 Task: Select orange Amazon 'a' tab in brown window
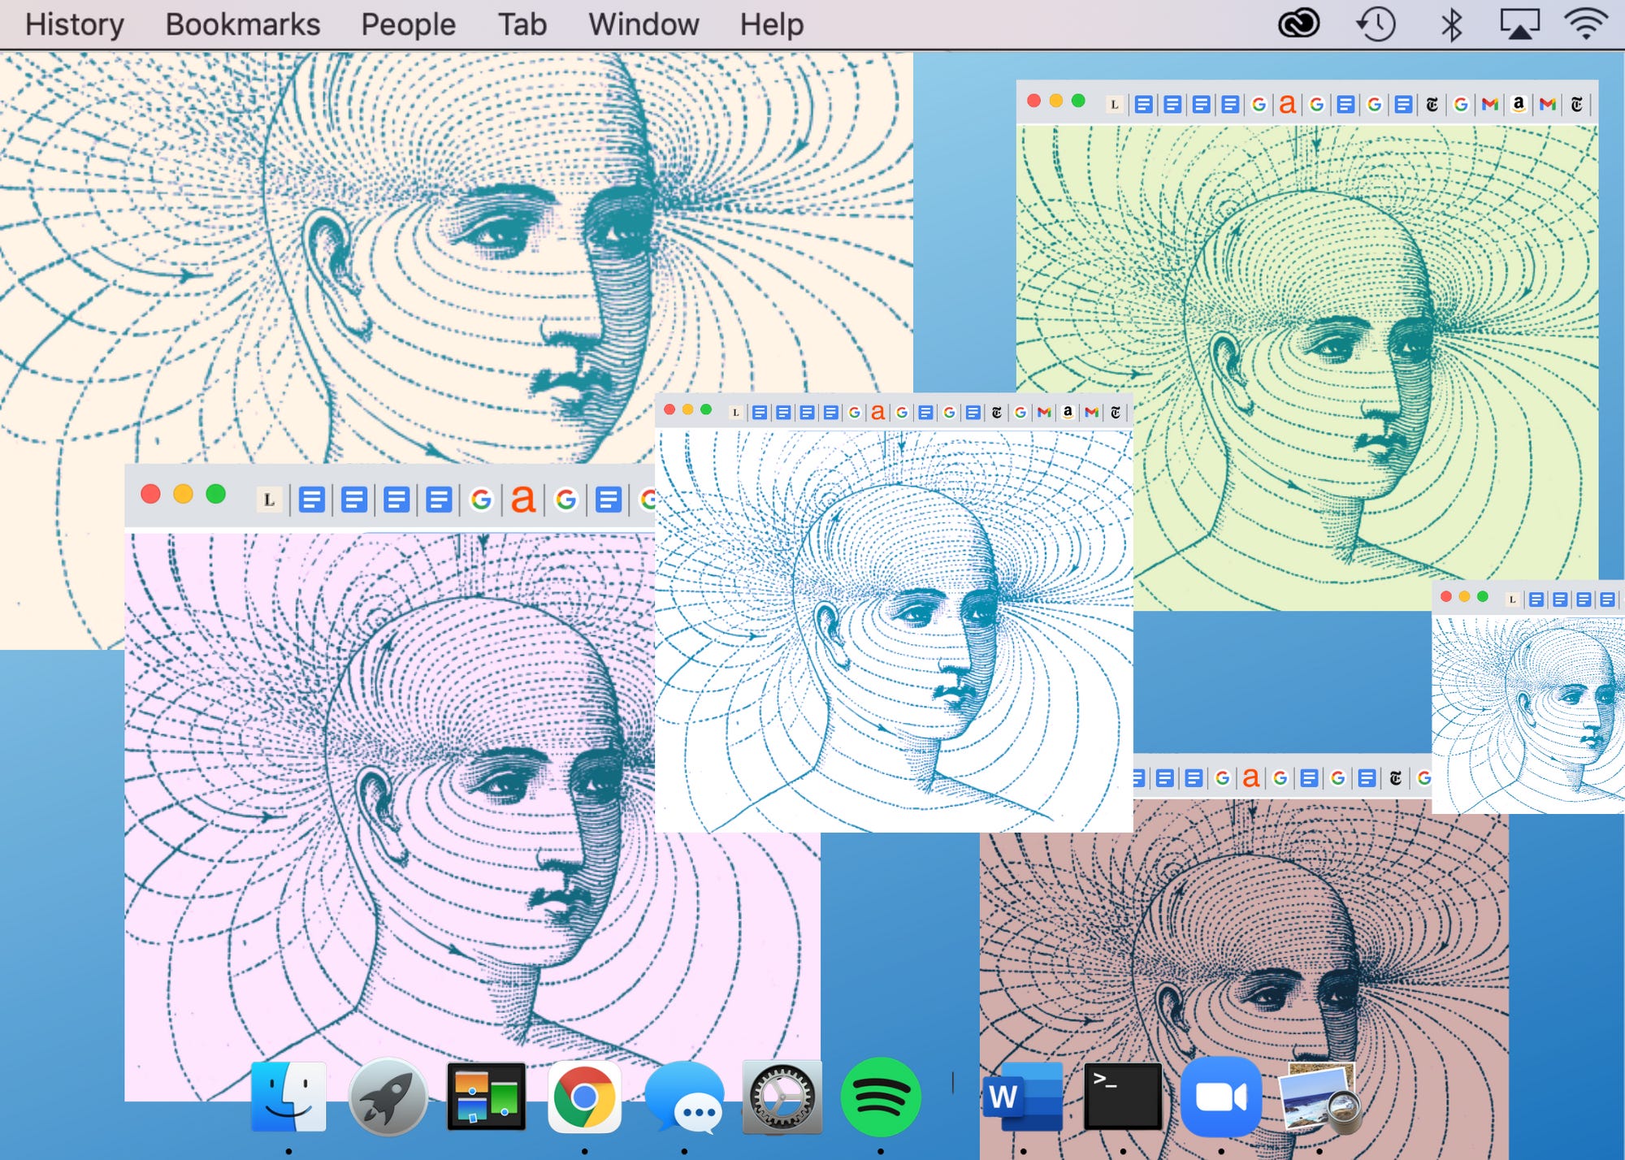click(x=1251, y=777)
